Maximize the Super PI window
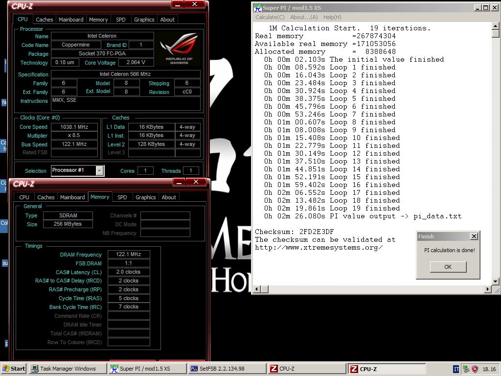Viewport: 501px width, 376px height. pyautogui.click(x=486, y=8)
